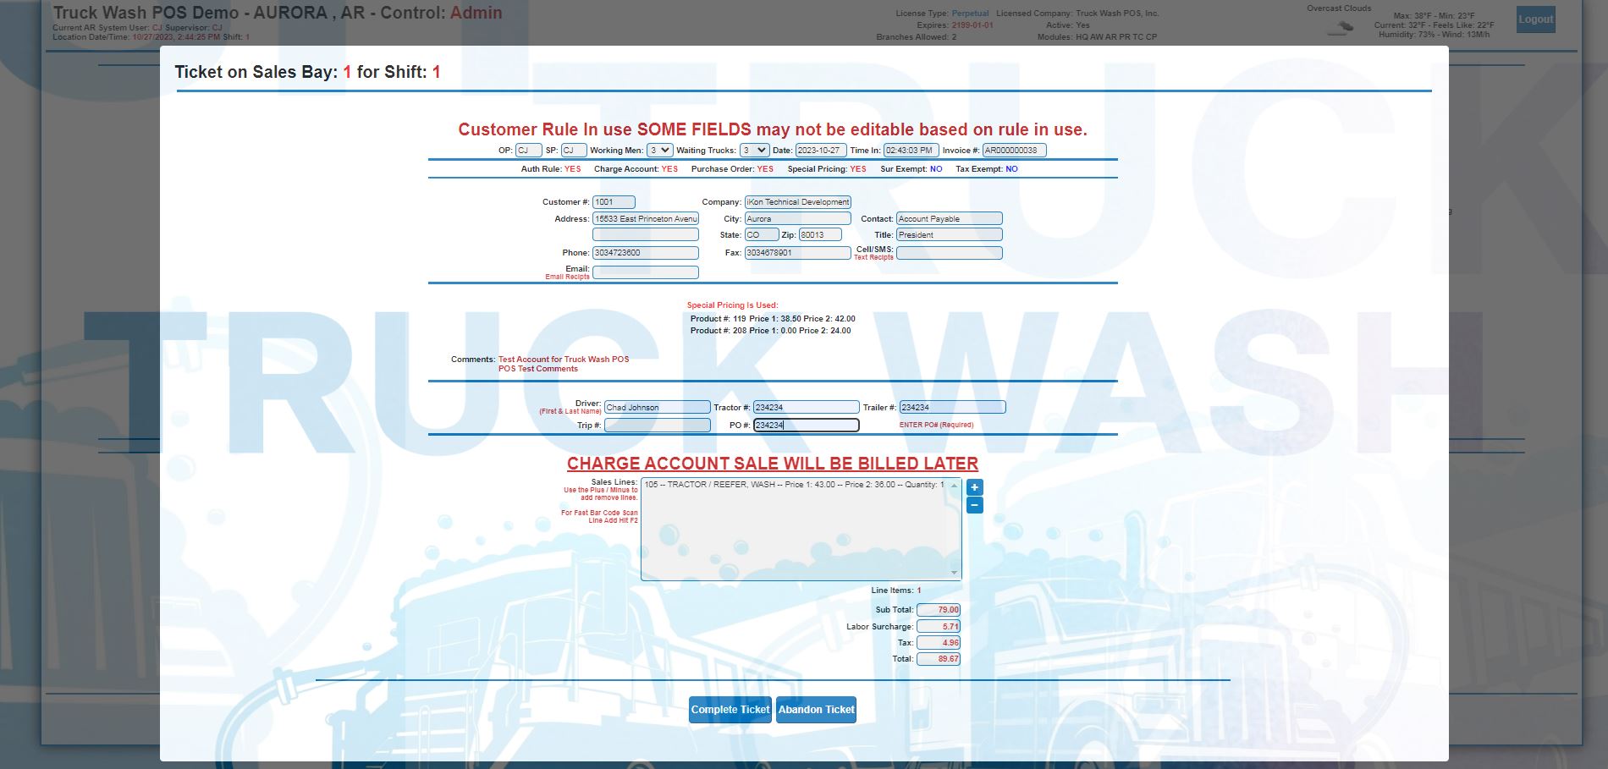Screen dimensions: 1608x769
Task: Click the Title field President
Action: 950,234
